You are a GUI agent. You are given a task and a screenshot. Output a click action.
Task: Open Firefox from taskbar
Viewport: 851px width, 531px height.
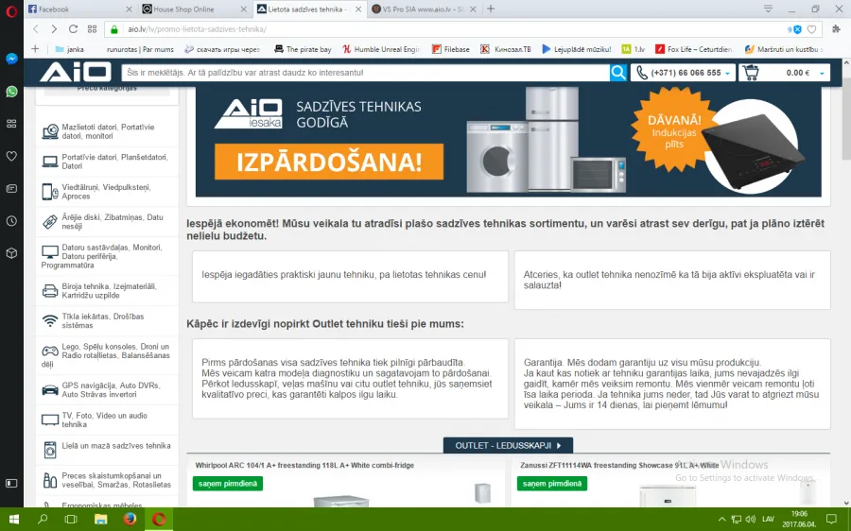tap(130, 519)
